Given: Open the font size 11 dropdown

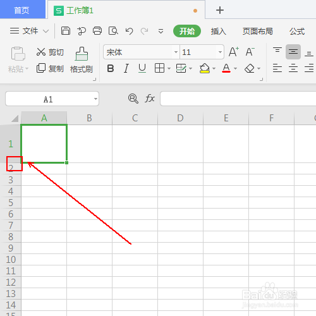Looking at the screenshot, I should [220, 52].
